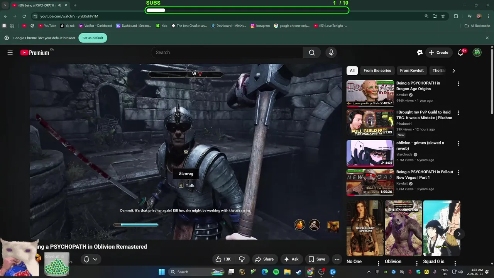This screenshot has width=494, height=278.
Task: Open the tik tok bookmark
Action: pos(68,26)
